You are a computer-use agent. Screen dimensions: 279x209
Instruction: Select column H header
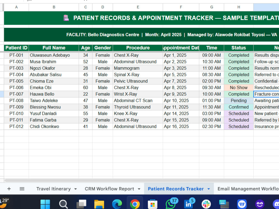click(239, 7)
